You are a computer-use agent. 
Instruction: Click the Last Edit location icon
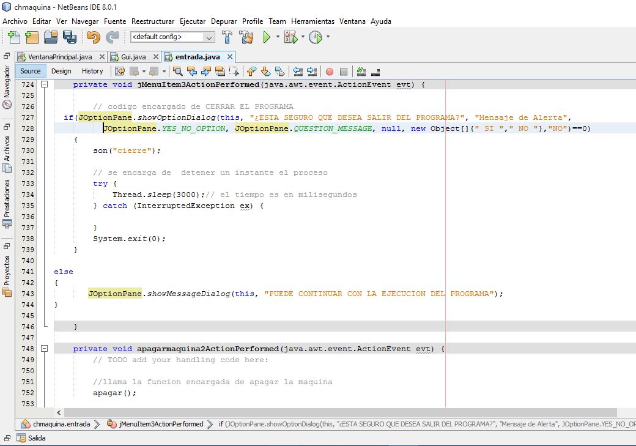120,72
